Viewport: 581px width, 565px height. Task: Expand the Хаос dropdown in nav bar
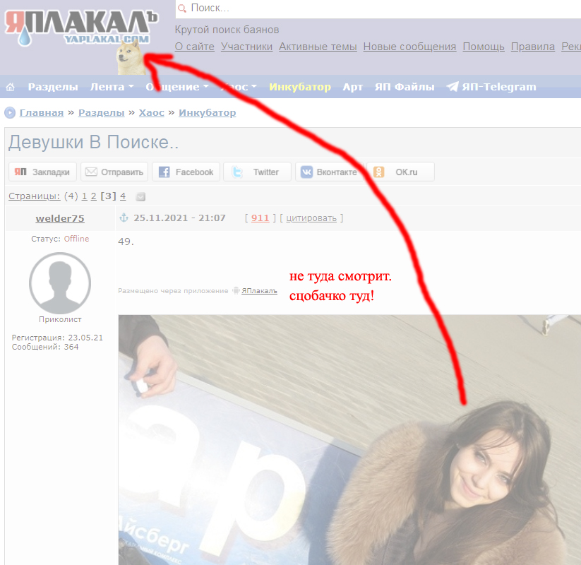tap(239, 87)
